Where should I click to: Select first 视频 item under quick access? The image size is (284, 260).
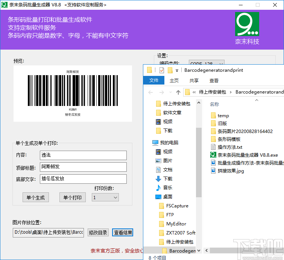coord(164,122)
